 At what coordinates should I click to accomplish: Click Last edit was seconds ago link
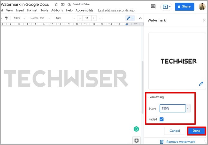click(x=116, y=10)
